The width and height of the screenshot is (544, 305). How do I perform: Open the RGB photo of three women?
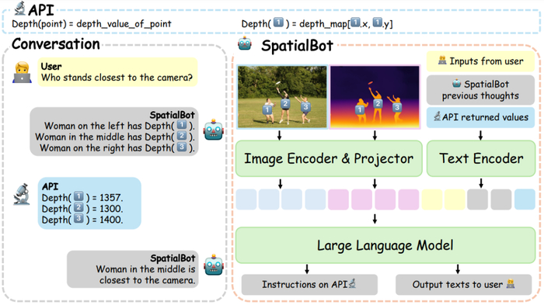pyautogui.click(x=282, y=97)
